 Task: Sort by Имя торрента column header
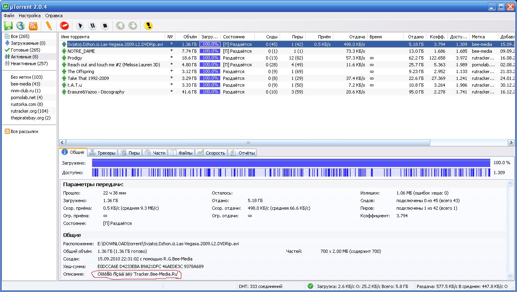pos(112,37)
